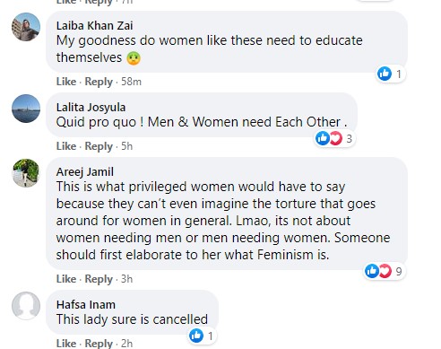The image size is (441, 349).
Task: Like Laiba Khan Zai's comment
Action: [66, 82]
